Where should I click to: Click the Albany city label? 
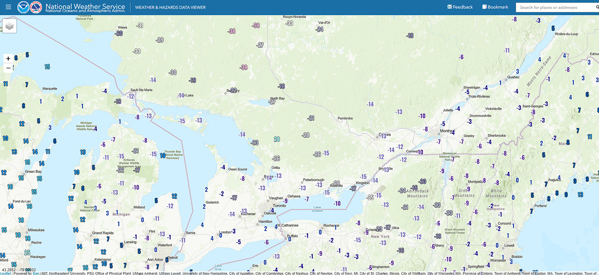coord(439,245)
